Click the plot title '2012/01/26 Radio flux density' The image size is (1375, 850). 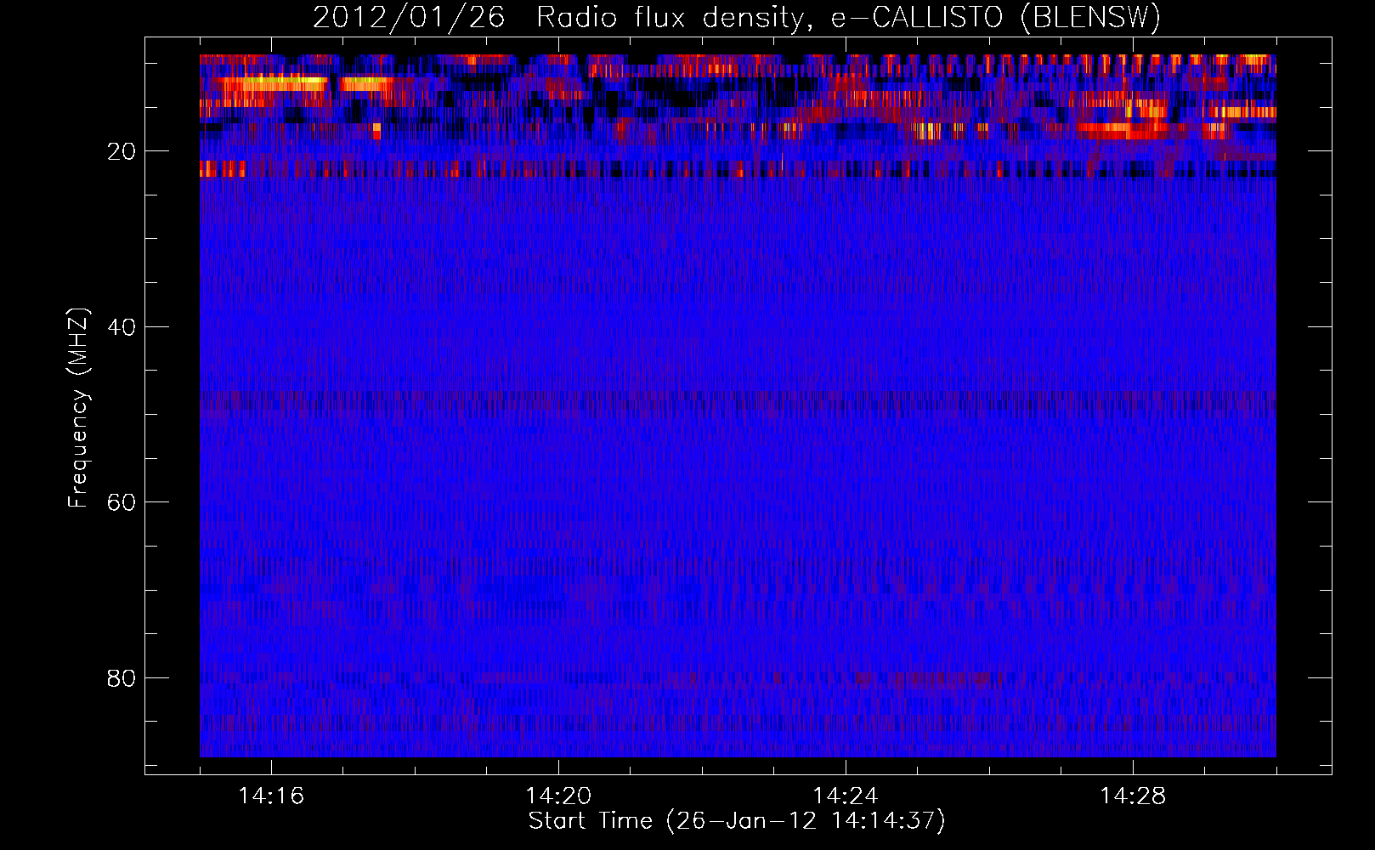click(737, 17)
